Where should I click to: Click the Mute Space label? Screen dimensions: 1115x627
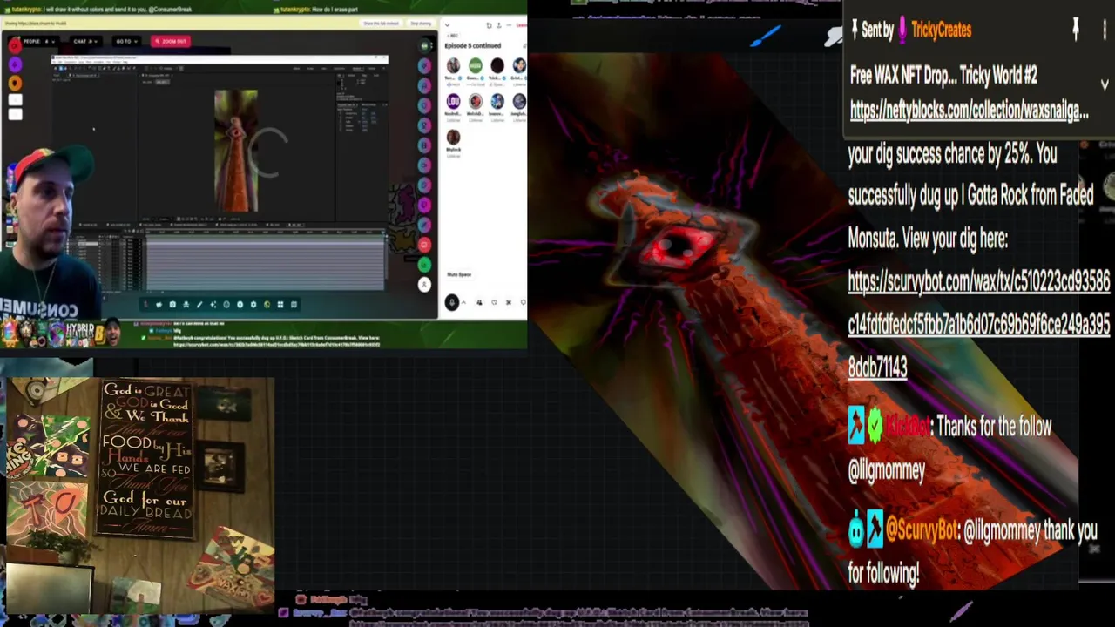coord(459,274)
